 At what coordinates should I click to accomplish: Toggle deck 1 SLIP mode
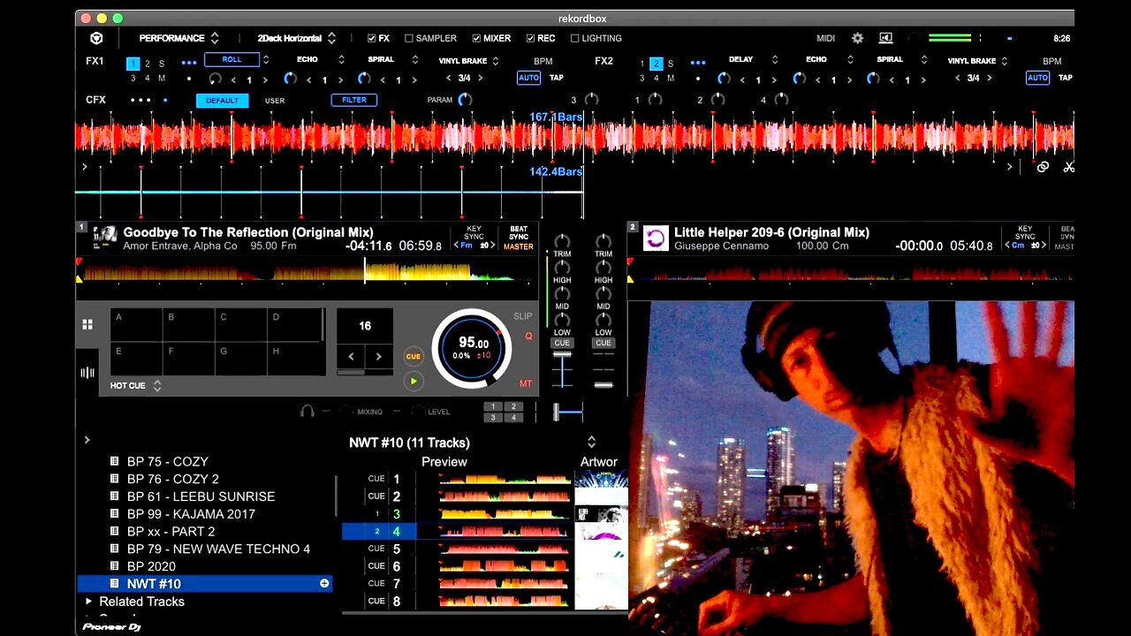523,316
